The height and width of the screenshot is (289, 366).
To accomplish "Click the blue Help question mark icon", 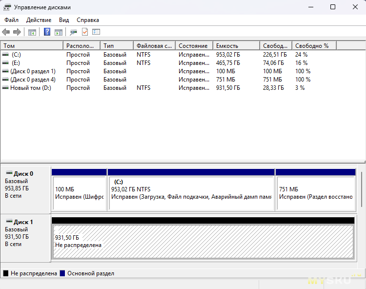I will (47, 32).
